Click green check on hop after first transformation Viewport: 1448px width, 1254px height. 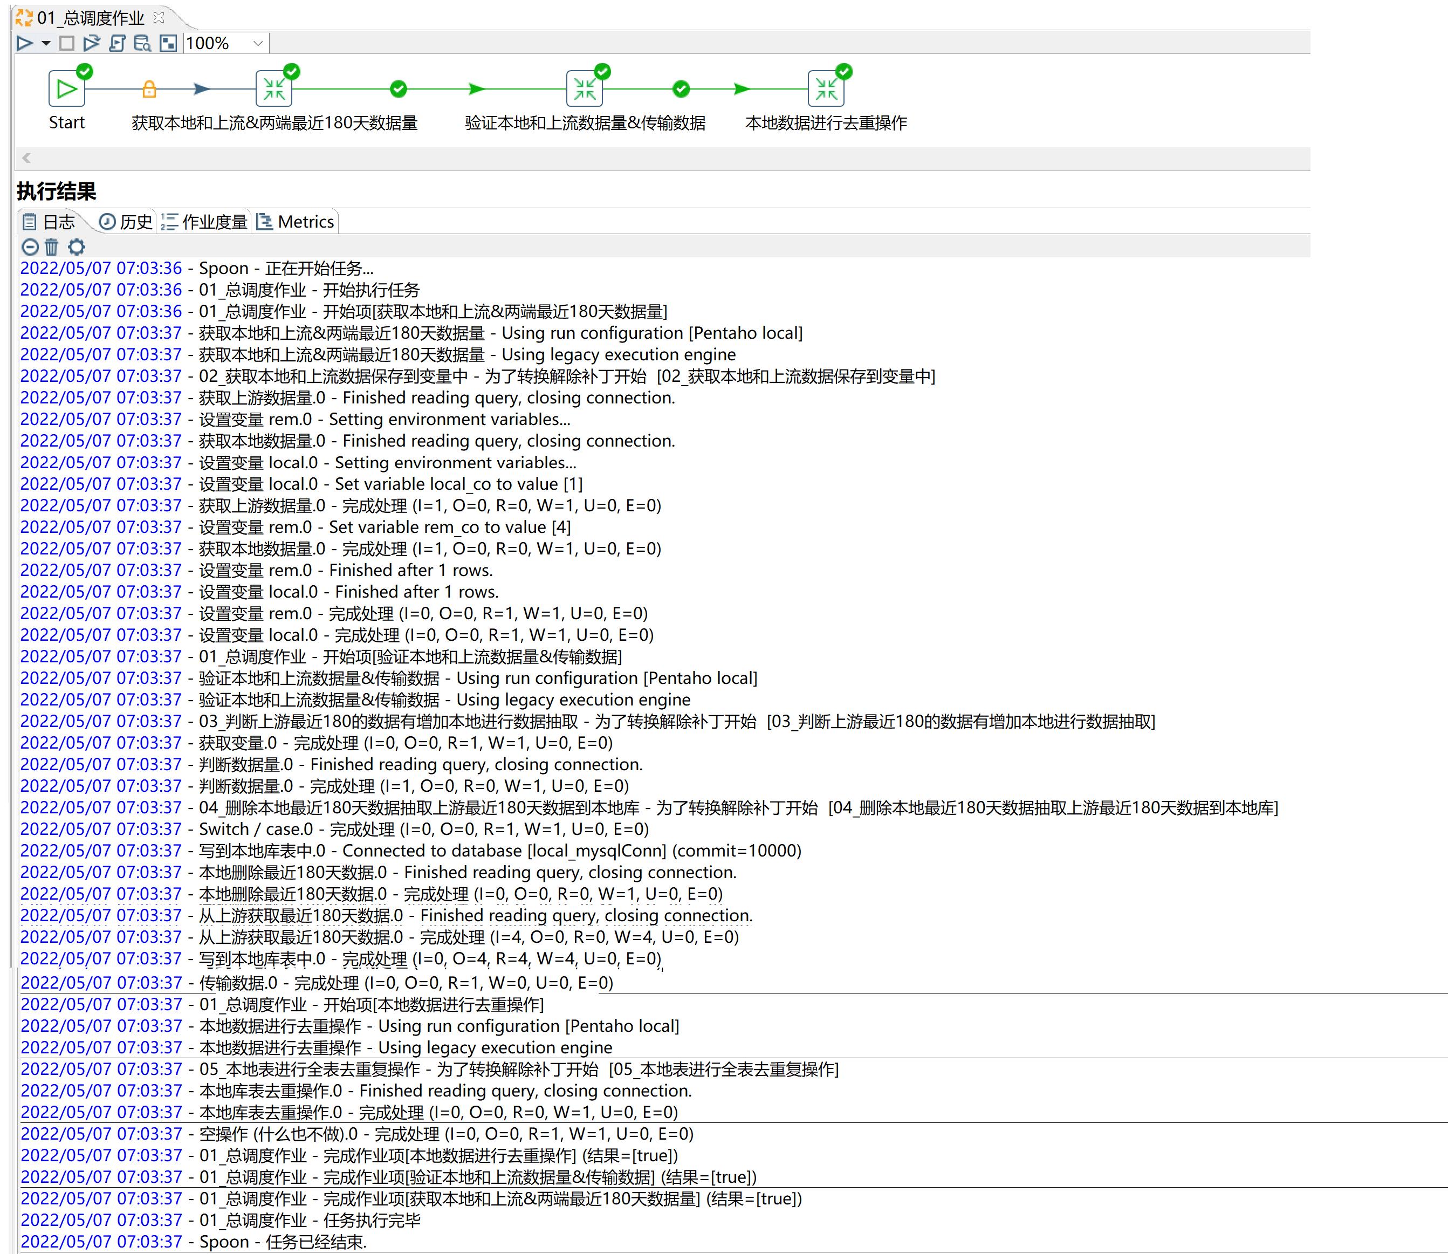click(x=399, y=89)
